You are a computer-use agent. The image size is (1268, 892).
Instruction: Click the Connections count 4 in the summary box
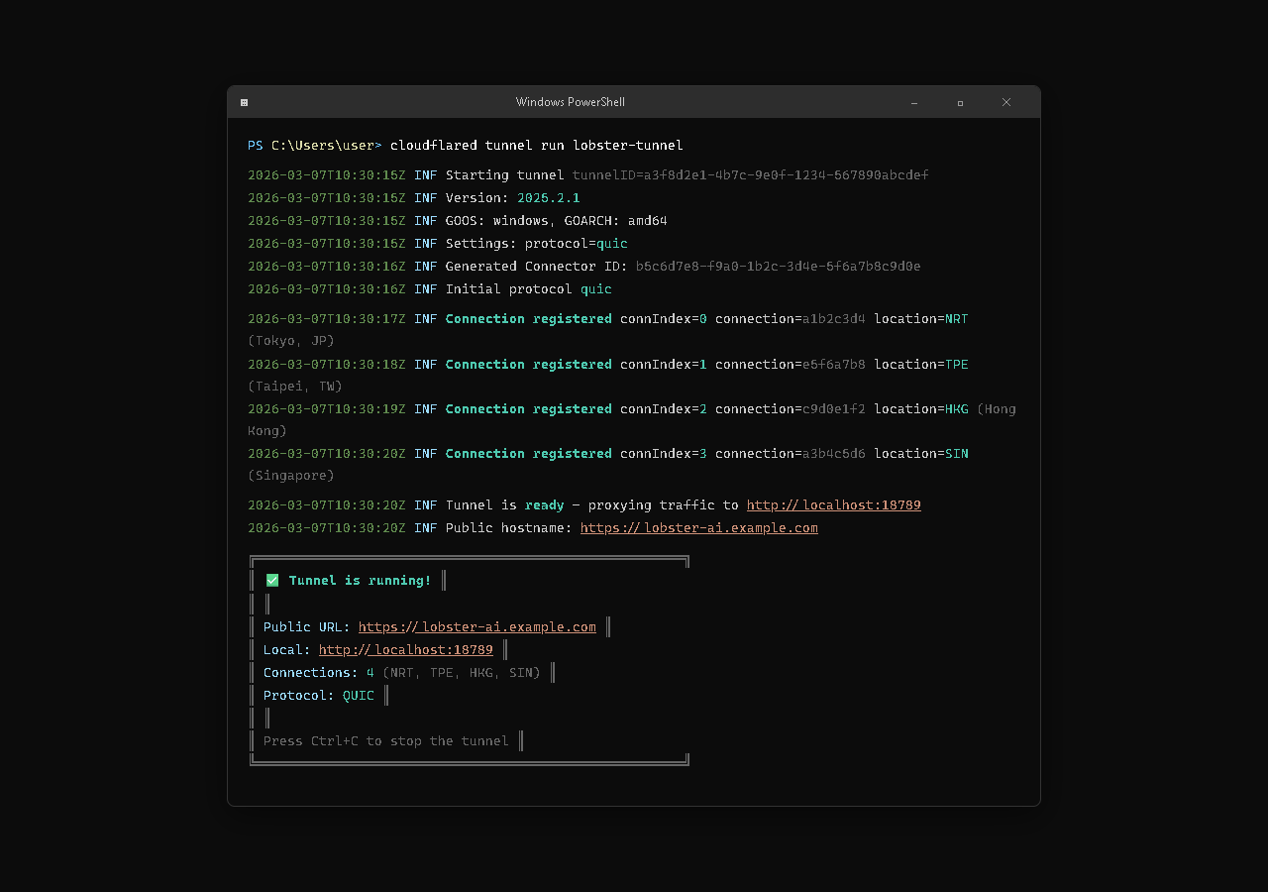tap(370, 673)
